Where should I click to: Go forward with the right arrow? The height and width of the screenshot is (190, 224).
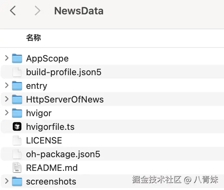37,11
